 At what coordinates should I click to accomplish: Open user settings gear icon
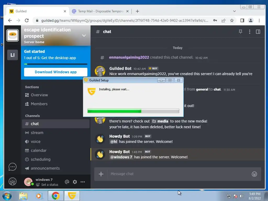[75, 182]
